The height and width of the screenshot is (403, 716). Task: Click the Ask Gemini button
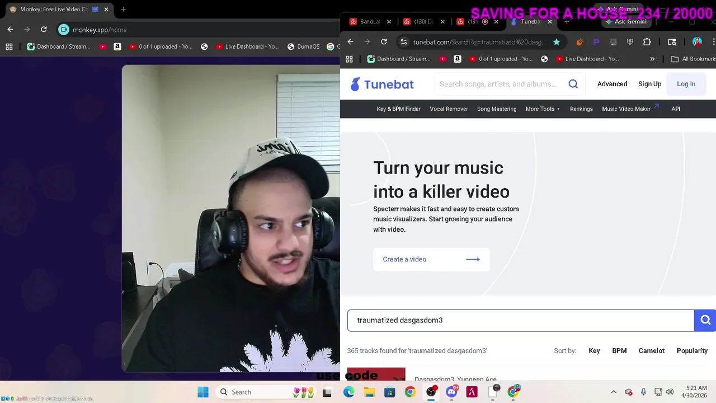[x=626, y=21]
